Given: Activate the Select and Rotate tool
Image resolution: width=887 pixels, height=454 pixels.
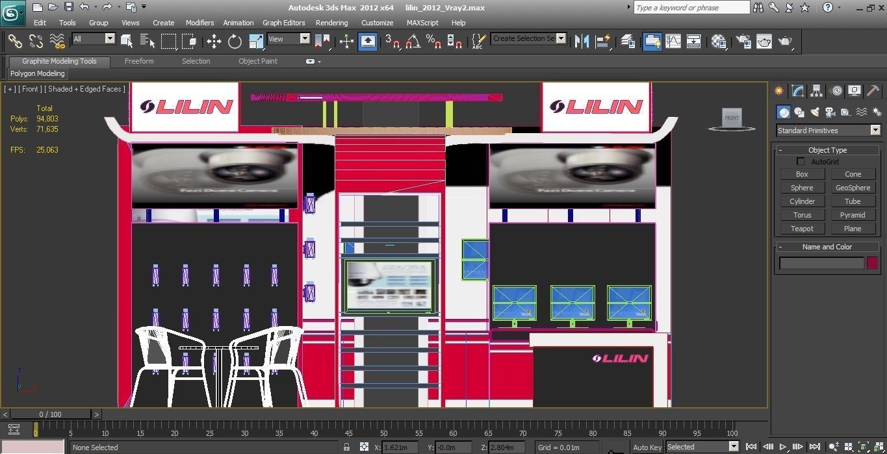Looking at the screenshot, I should [235, 42].
